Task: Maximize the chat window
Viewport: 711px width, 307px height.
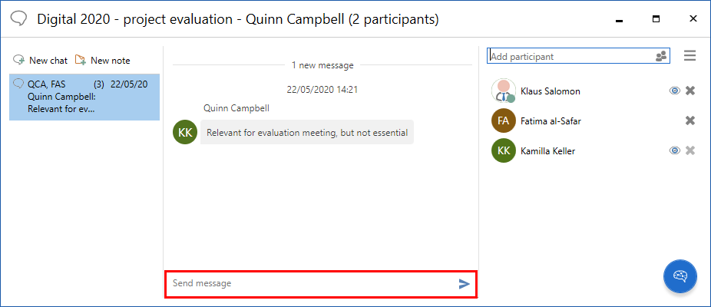Action: click(656, 18)
